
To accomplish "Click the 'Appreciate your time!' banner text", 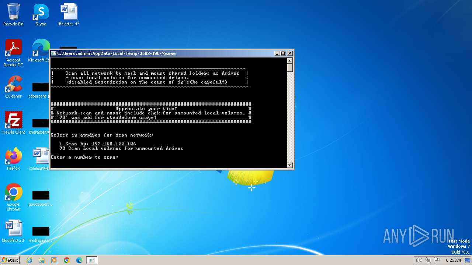I will tap(146, 109).
